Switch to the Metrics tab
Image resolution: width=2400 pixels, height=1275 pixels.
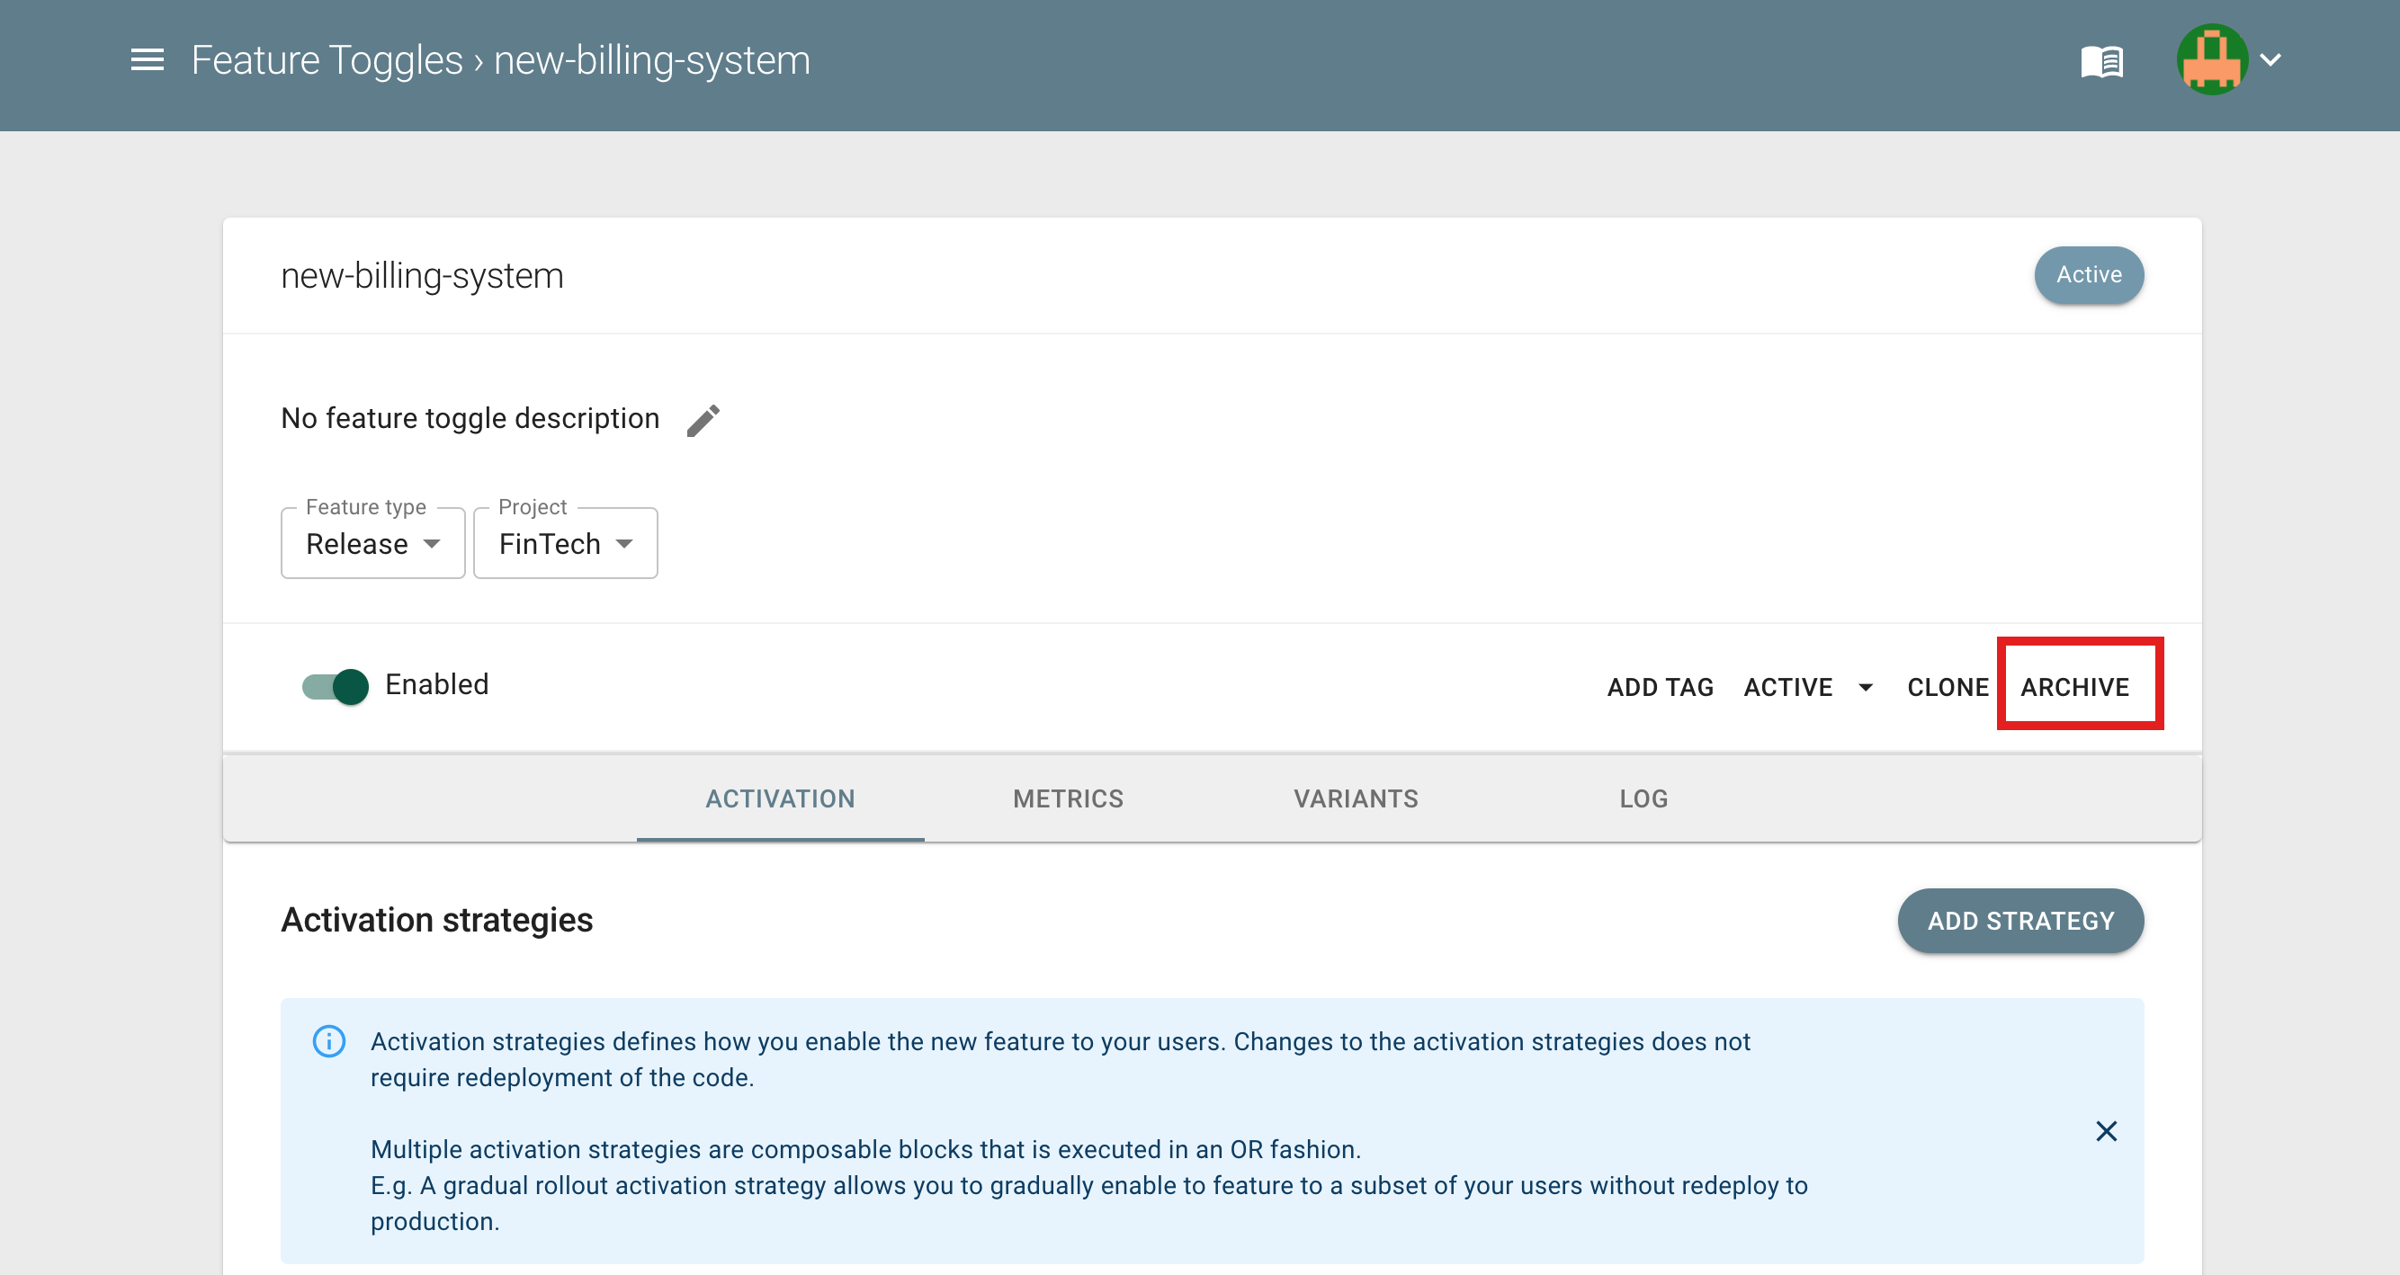[1068, 799]
